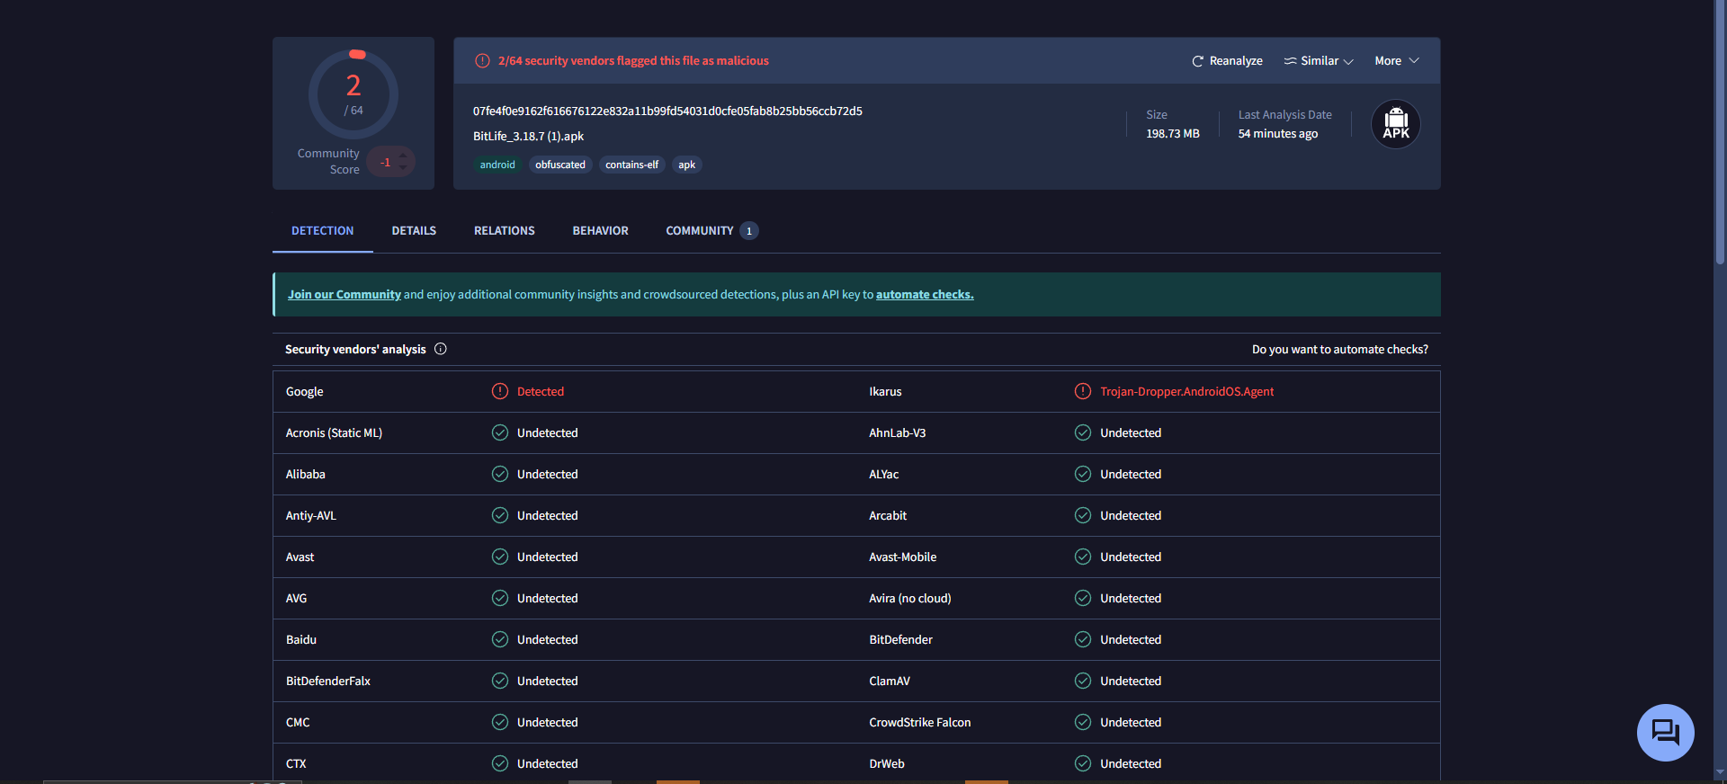
Task: Click the 54 minutes ago analysis date
Action: pos(1278,134)
